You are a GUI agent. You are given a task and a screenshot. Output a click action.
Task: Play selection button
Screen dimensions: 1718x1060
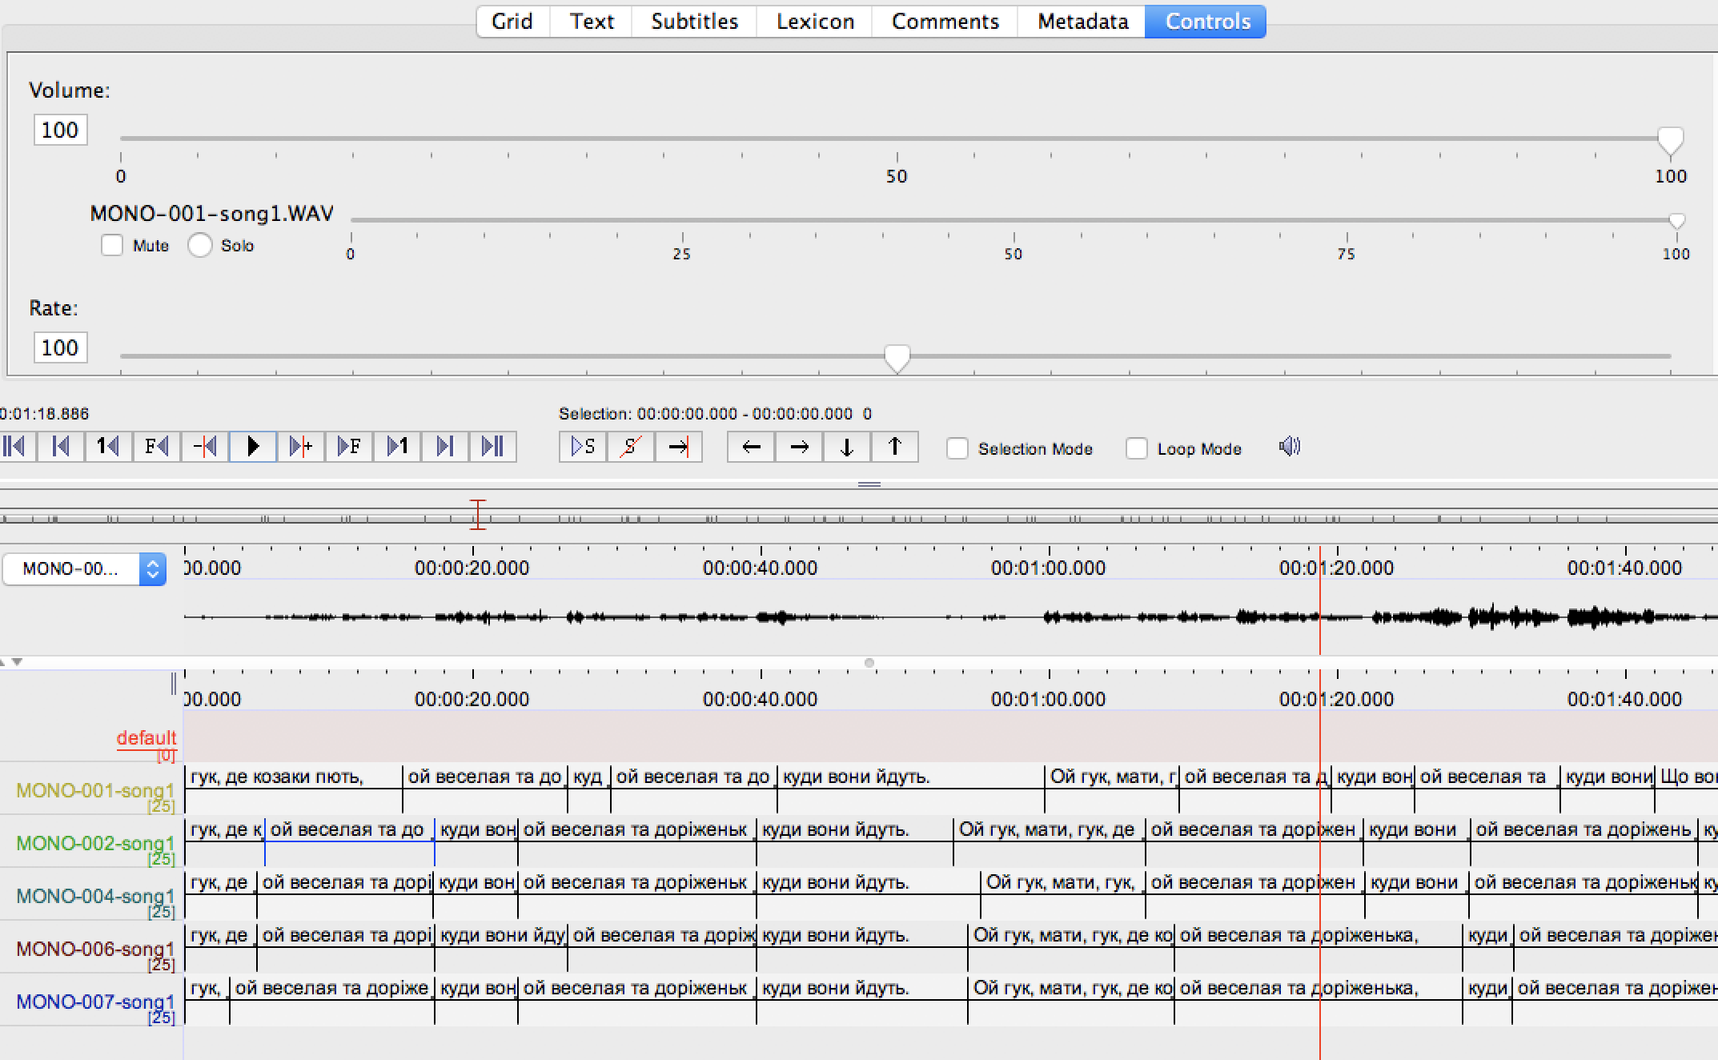tap(583, 447)
